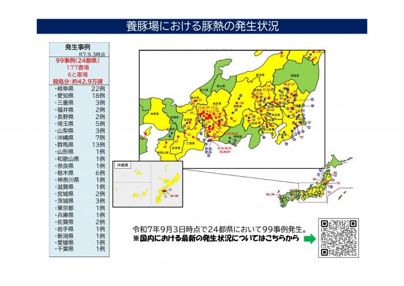Click the QR code for latest outbreak status

pyautogui.click(x=339, y=237)
